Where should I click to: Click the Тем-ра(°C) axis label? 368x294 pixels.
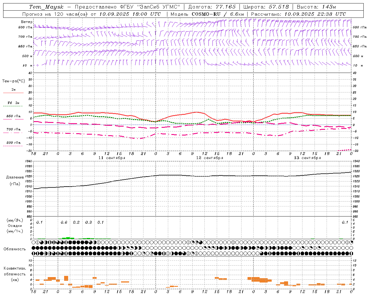tap(14, 81)
